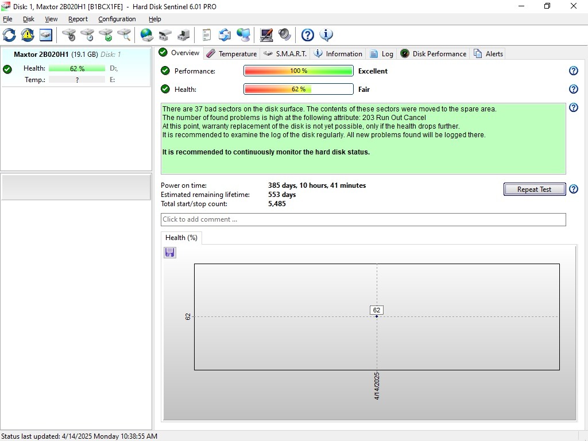Click the sidebar Temp. unknown value bar
Viewport: 588px width, 441px height.
77,79
